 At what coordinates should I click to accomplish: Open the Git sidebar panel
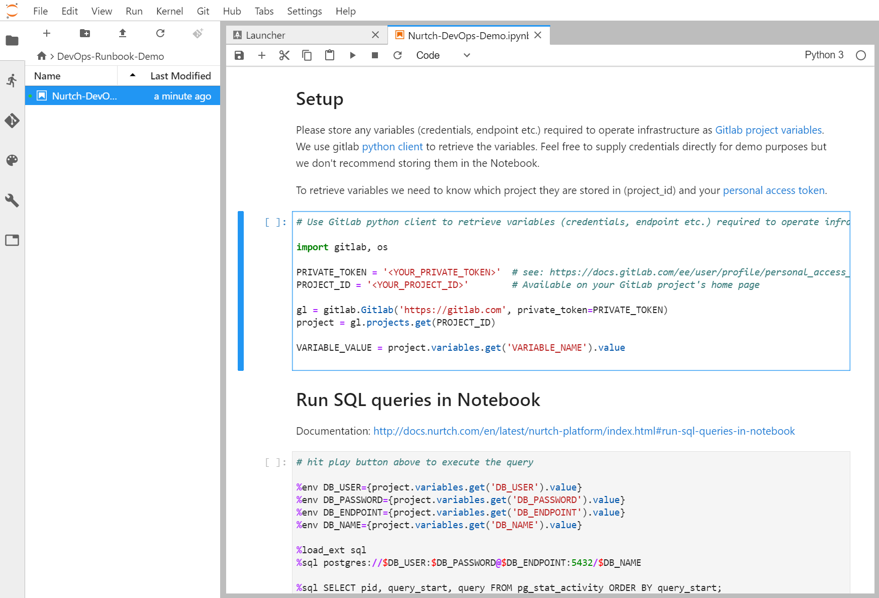point(12,121)
